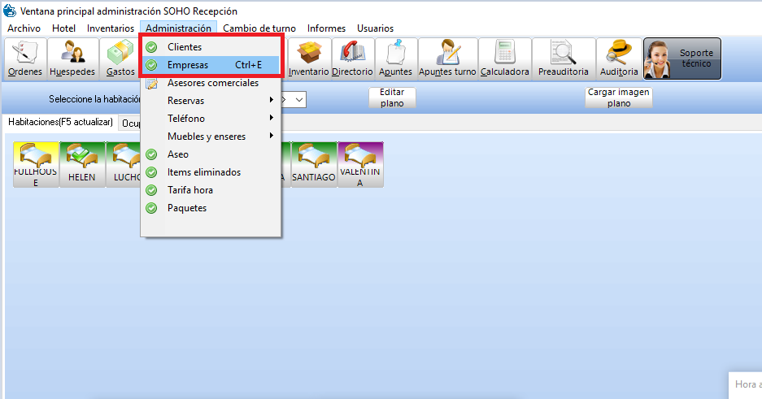
Task: Open the Gastos money icon
Action: [x=120, y=59]
